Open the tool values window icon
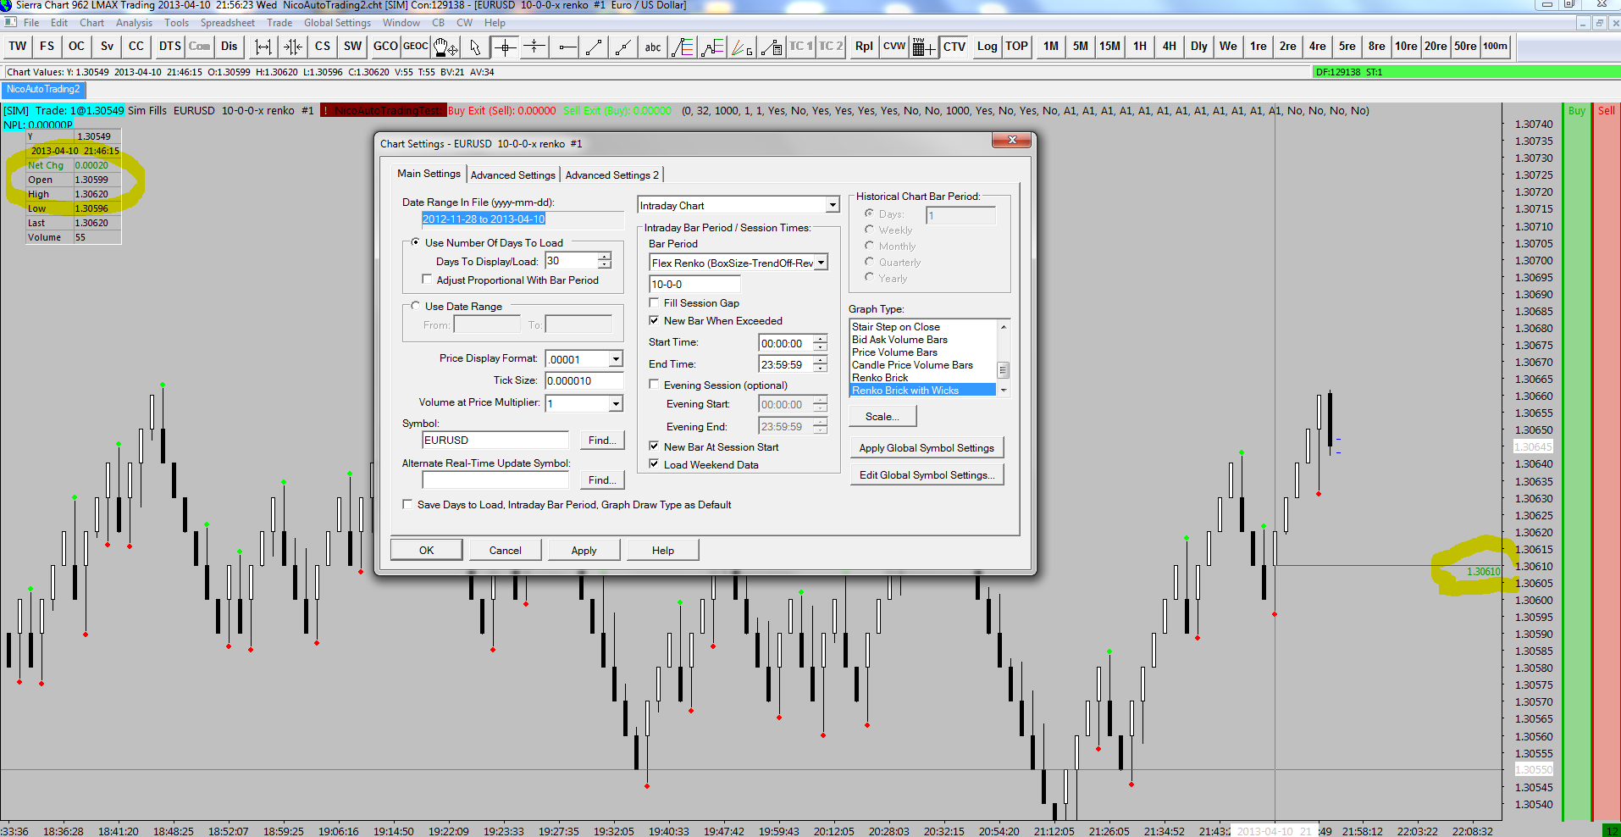1621x837 pixels. [923, 47]
